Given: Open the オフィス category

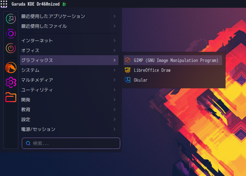Looking at the screenshot, I should click(69, 50).
